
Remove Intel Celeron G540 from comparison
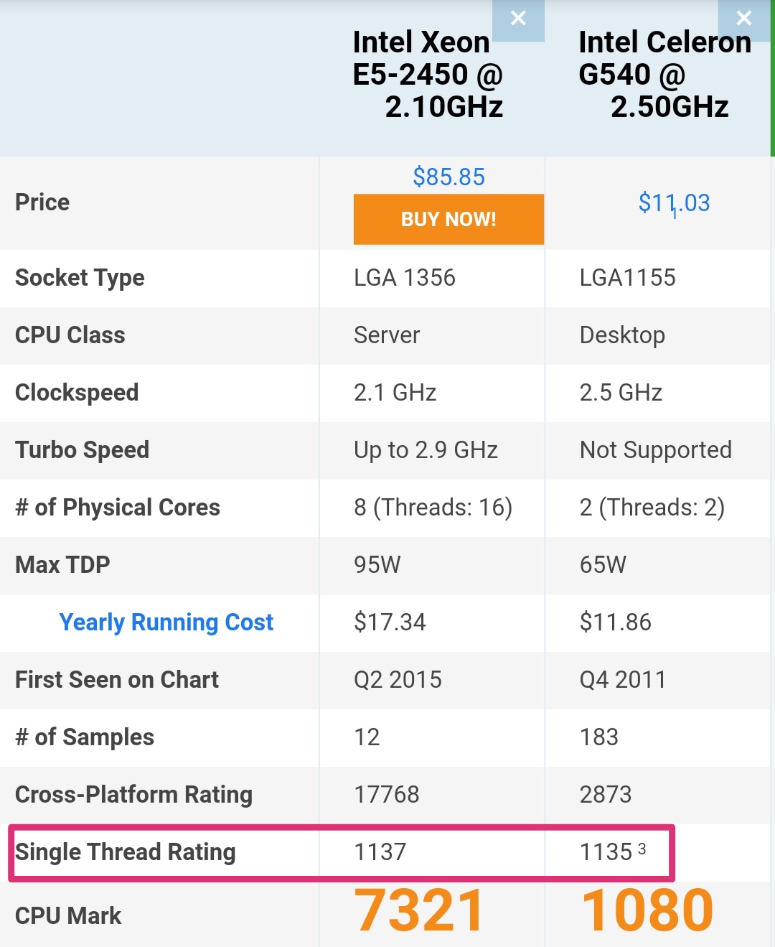pos(744,19)
